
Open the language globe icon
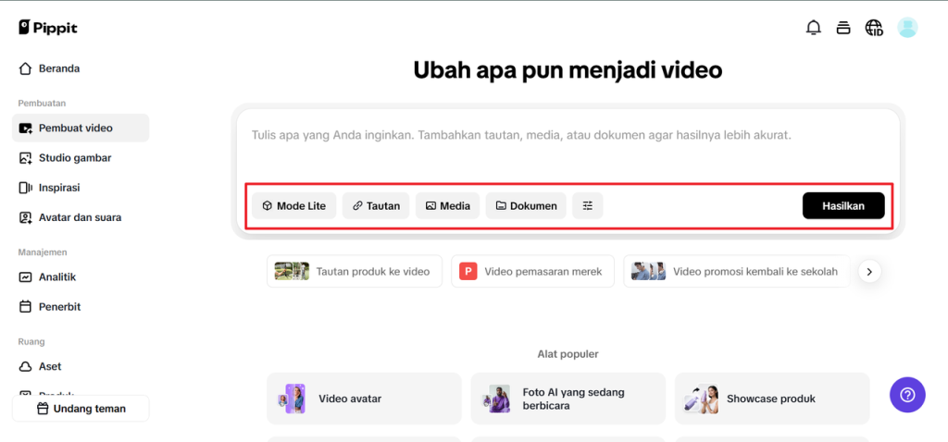[874, 28]
